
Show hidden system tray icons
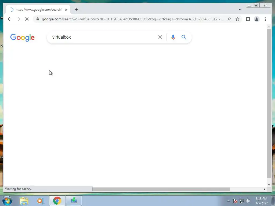(x=228, y=201)
